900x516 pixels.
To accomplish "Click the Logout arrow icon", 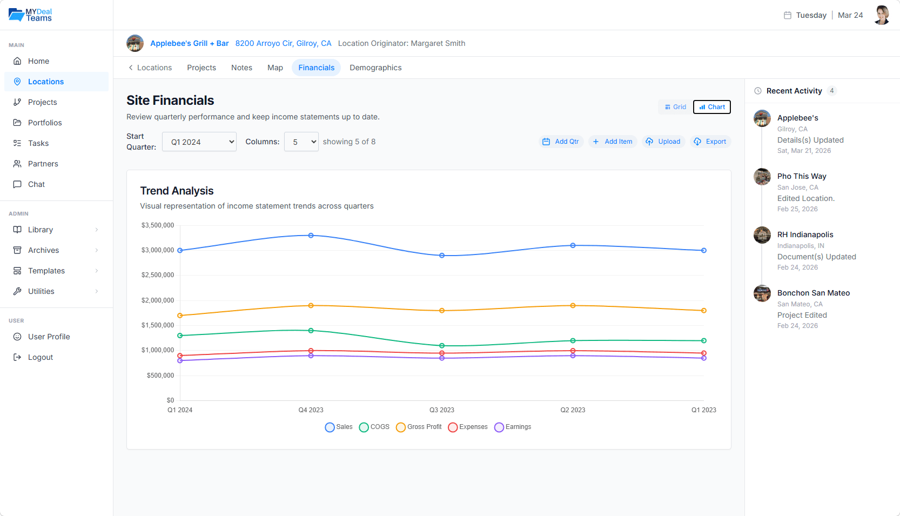I will point(17,357).
